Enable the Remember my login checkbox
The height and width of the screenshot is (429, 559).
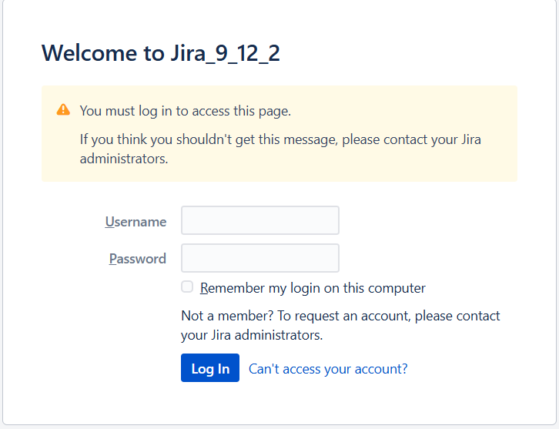[x=187, y=287]
